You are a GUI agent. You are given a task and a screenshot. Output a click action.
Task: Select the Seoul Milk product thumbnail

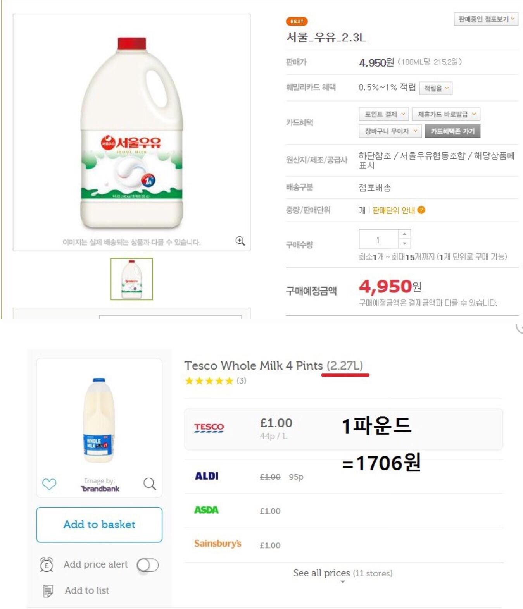tap(131, 279)
